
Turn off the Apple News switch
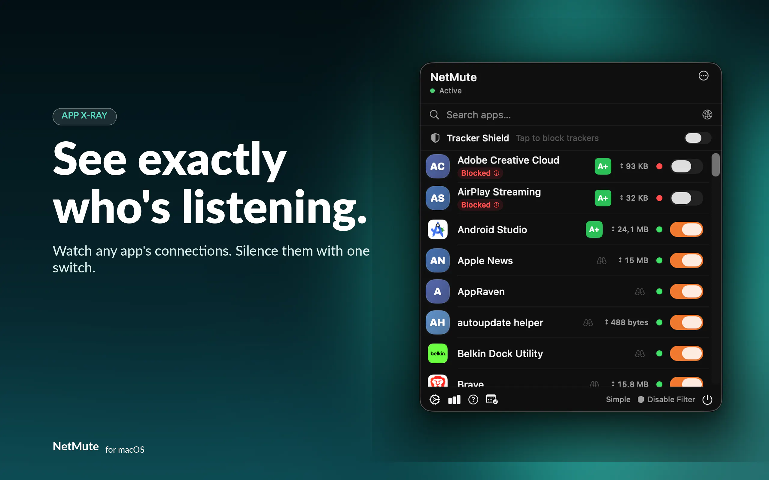point(686,260)
